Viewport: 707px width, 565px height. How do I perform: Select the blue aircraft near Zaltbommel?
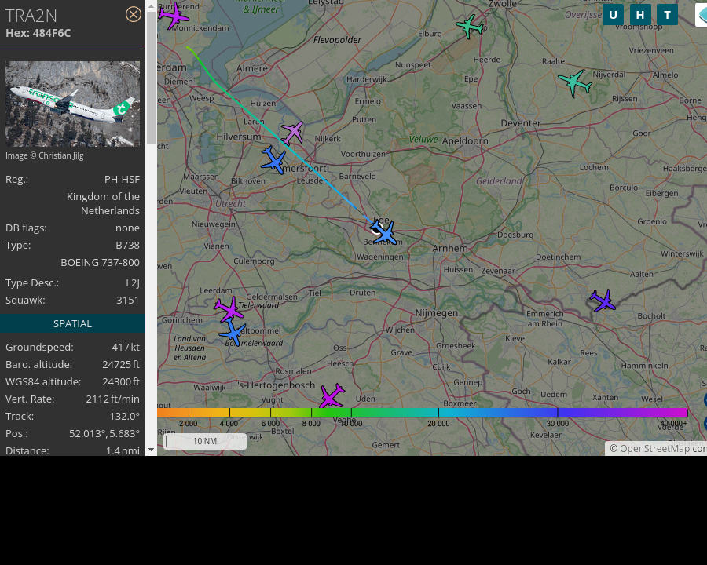pos(233,332)
